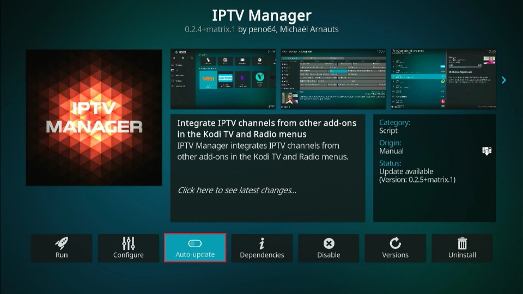Image resolution: width=523 pixels, height=294 pixels.
Task: Show more screenshots with the right arrow
Action: [x=504, y=80]
